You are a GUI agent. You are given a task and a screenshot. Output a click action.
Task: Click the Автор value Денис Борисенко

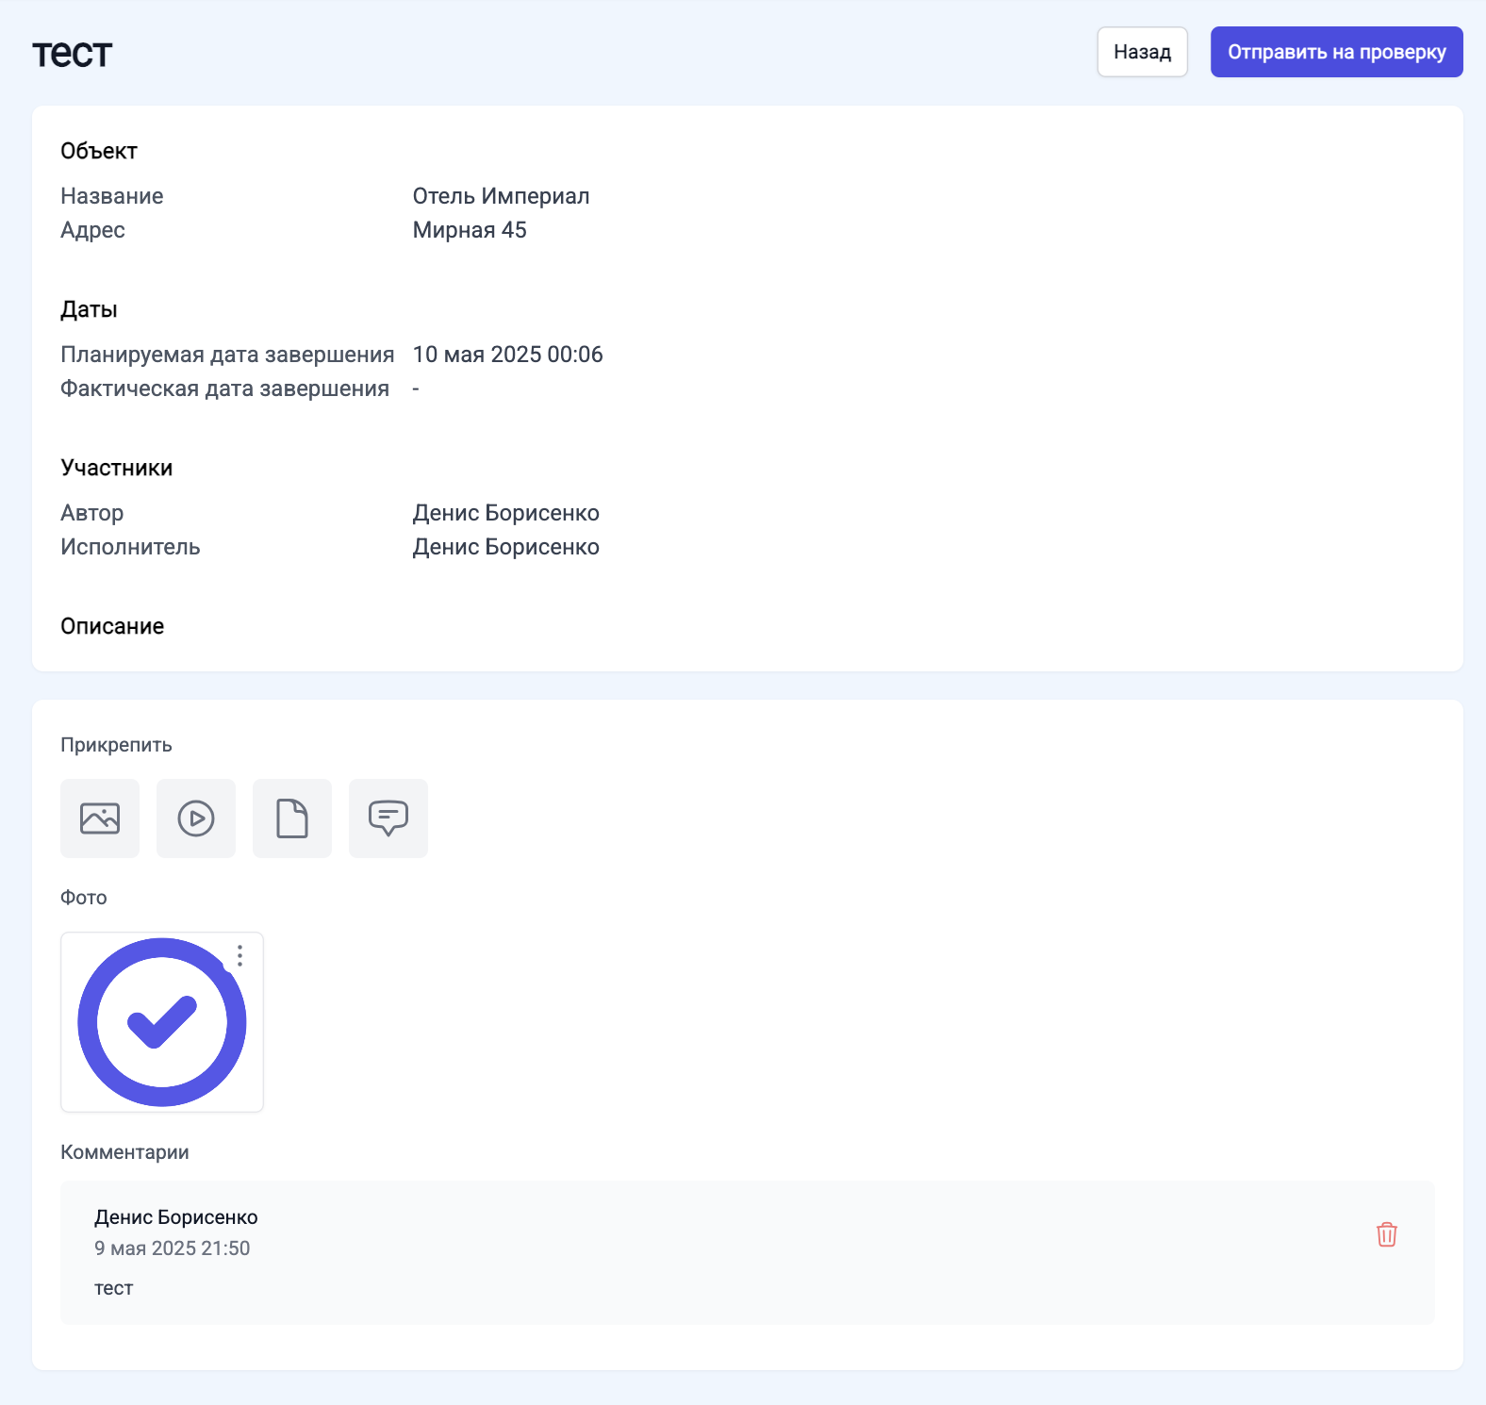[x=505, y=513]
